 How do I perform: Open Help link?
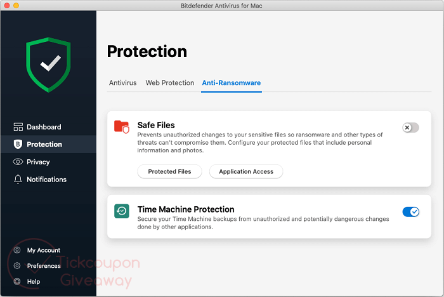[x=34, y=281]
